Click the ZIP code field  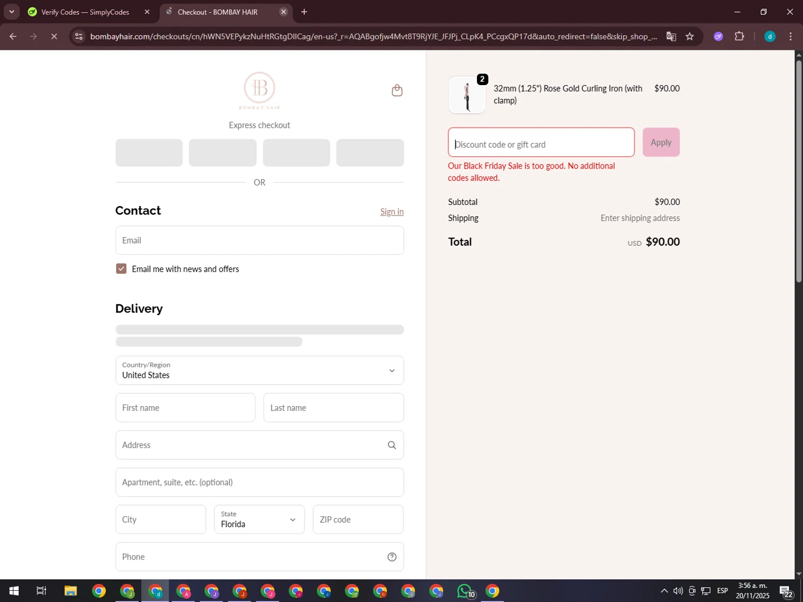[358, 520]
